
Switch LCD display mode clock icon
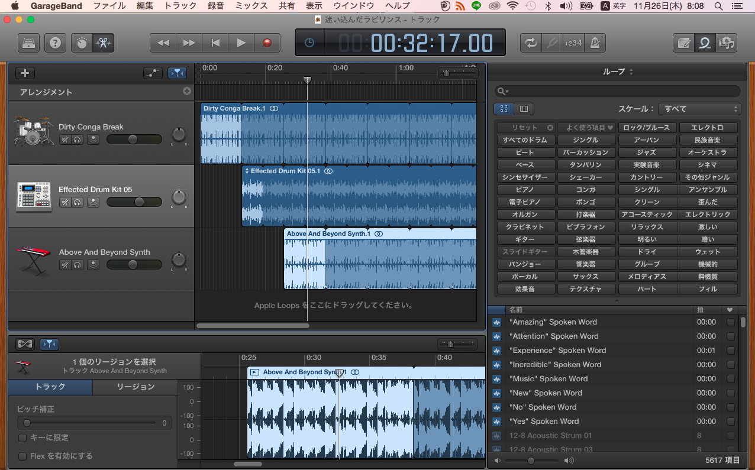pyautogui.click(x=309, y=43)
